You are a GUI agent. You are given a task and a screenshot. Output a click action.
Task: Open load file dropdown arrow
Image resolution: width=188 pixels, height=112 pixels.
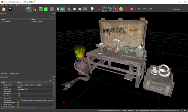6,11
